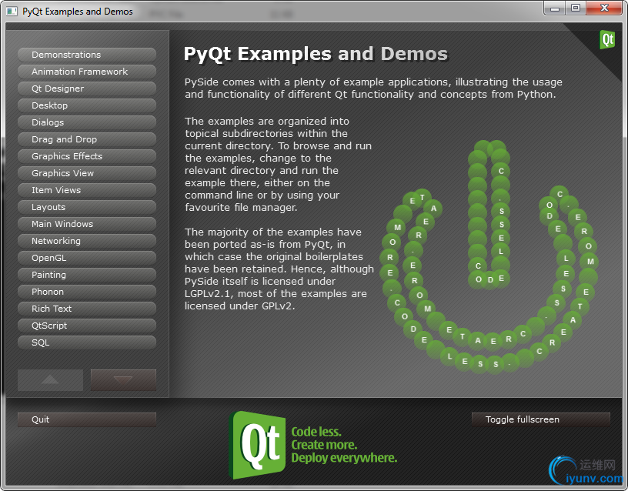The height and width of the screenshot is (491, 628).
Task: Select the Qt Designer menu entry
Action: pos(87,89)
